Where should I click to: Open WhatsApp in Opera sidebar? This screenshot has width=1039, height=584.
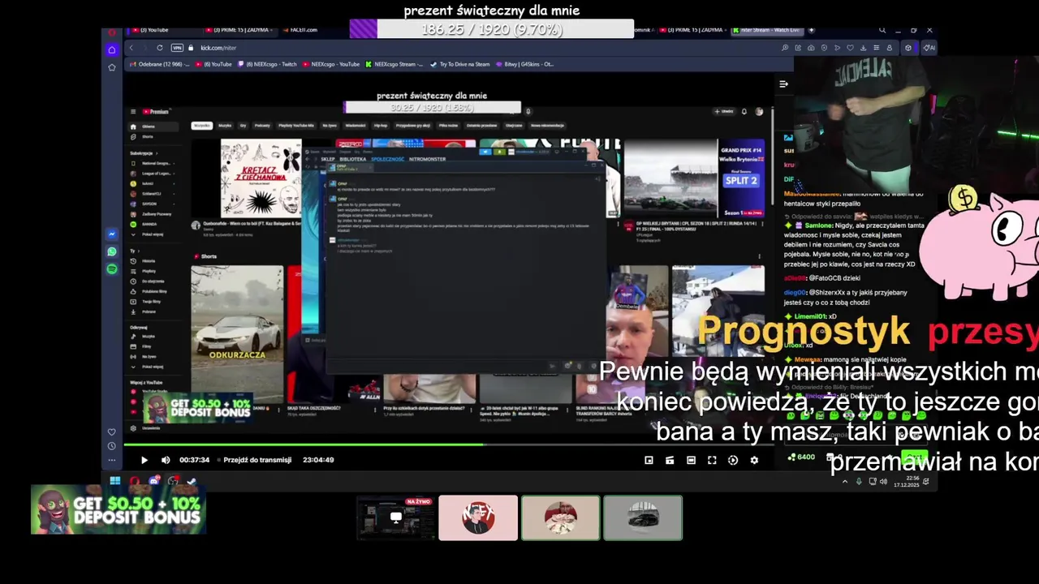pos(112,251)
